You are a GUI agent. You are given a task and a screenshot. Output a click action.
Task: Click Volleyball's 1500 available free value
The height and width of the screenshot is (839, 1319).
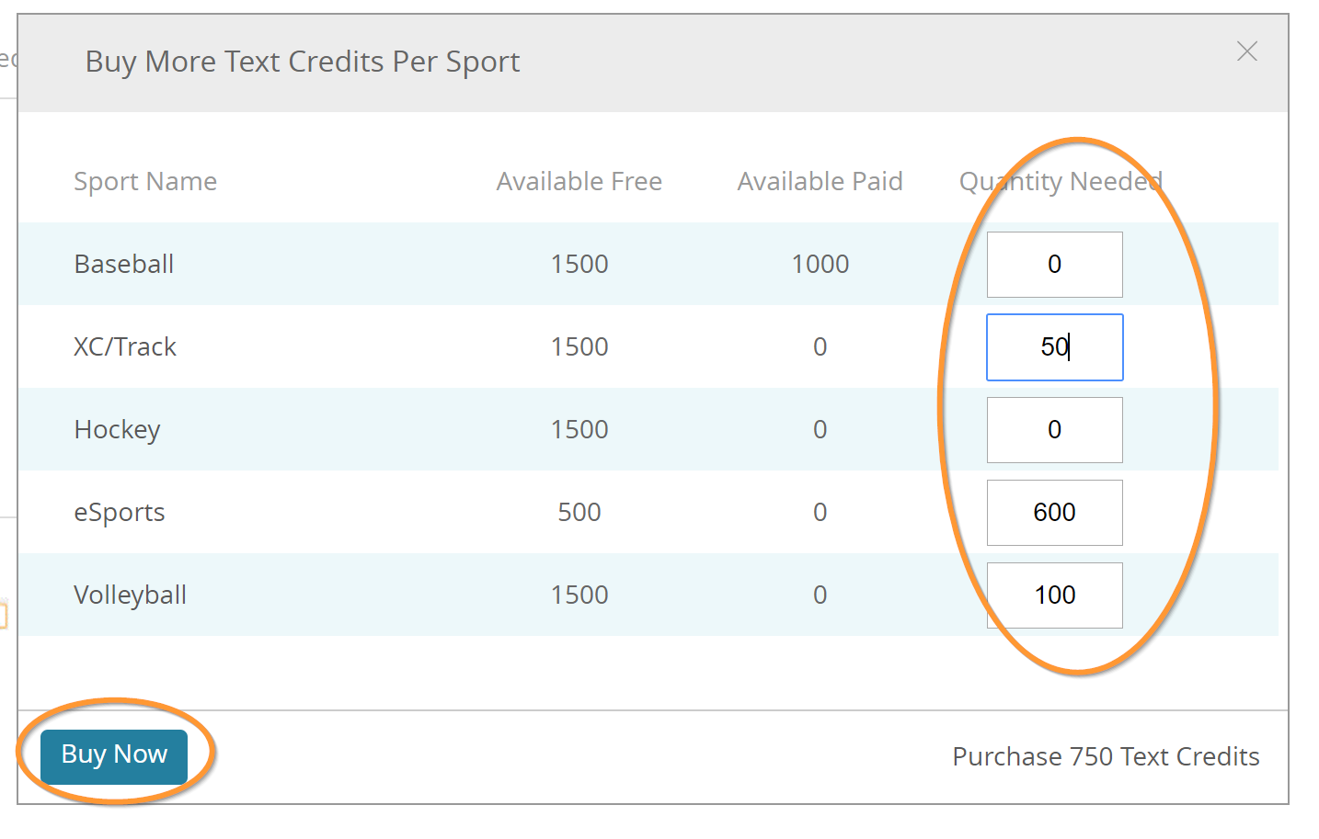pos(579,595)
